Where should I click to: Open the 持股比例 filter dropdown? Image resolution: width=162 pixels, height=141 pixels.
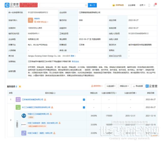click(124, 86)
